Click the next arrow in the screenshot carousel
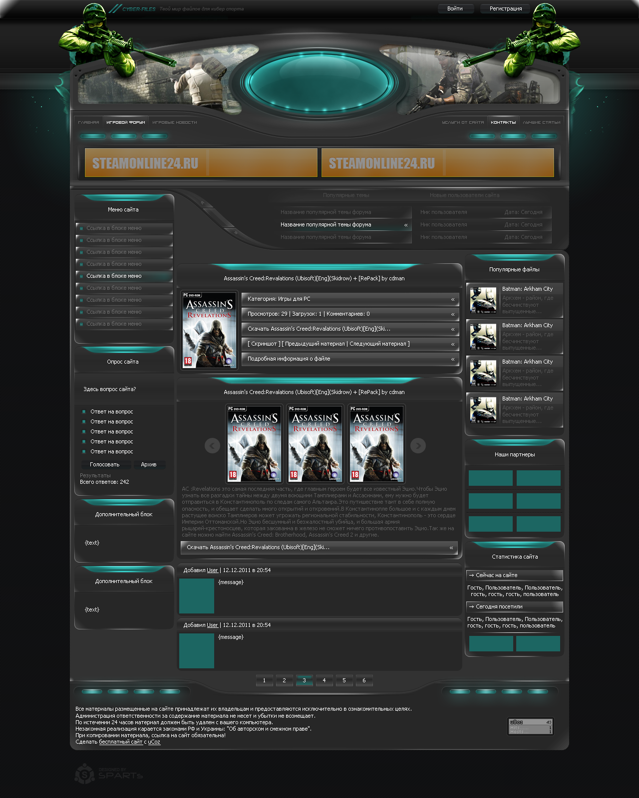Image resolution: width=639 pixels, height=798 pixels. click(x=418, y=445)
